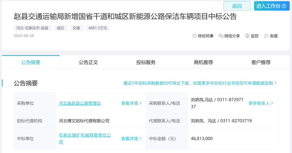The height and width of the screenshot is (153, 292).
Task: Click the 采购联系人/电话 label cell
Action: [x=167, y=103]
